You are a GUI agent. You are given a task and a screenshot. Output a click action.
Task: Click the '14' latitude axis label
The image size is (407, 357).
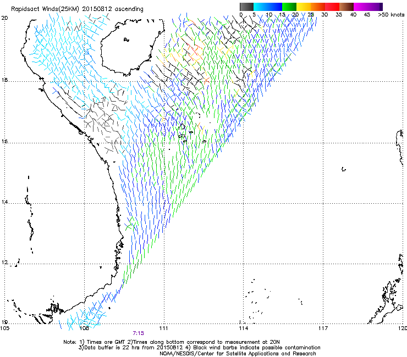(4, 202)
